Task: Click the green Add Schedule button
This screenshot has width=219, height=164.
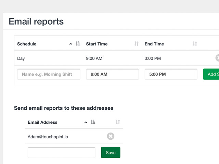Action: [x=211, y=74]
